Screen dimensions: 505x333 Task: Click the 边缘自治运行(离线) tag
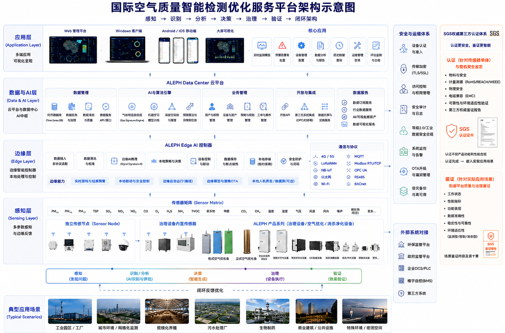[x=178, y=181]
